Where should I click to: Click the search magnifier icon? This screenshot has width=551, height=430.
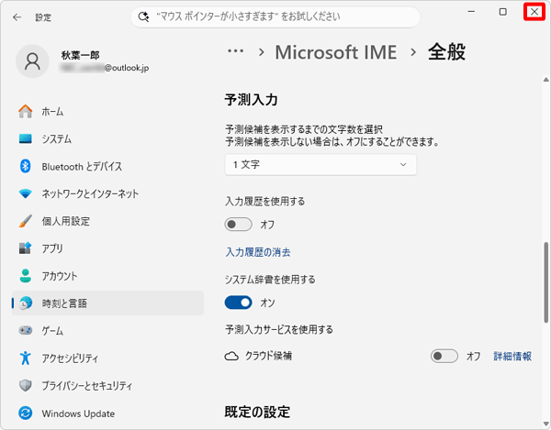143,17
